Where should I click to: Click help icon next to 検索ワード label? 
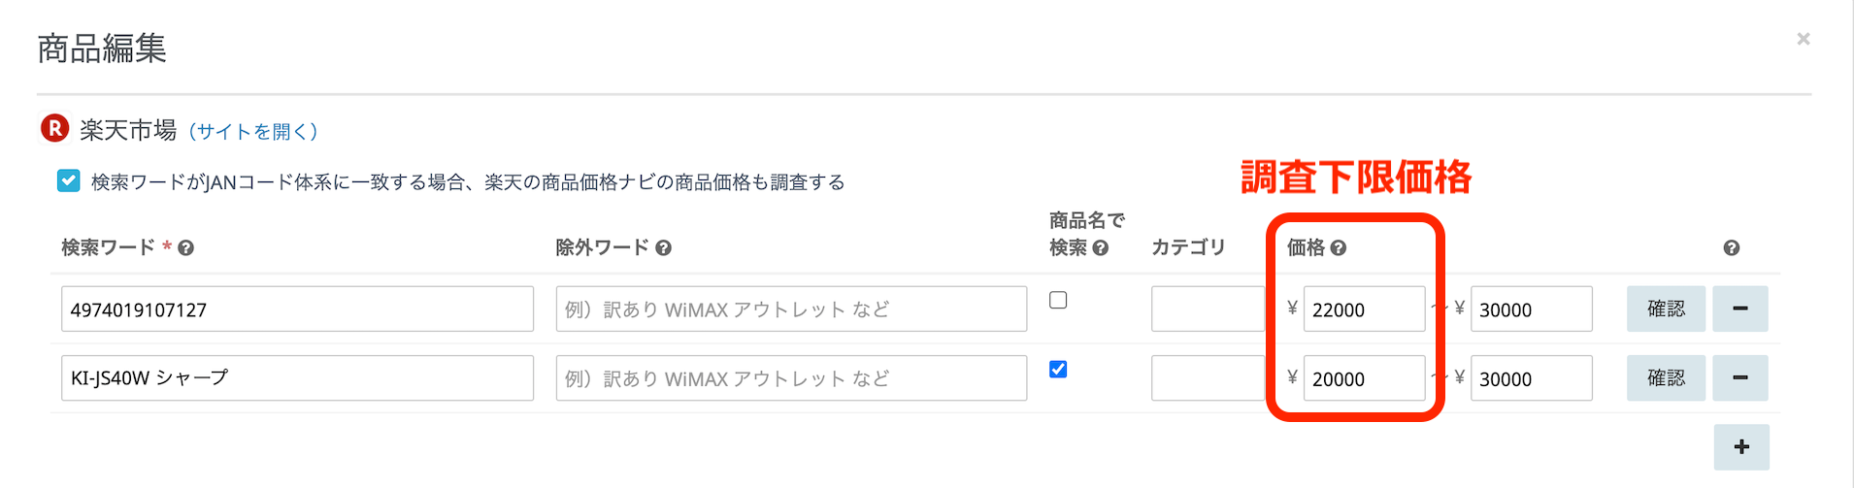(186, 248)
